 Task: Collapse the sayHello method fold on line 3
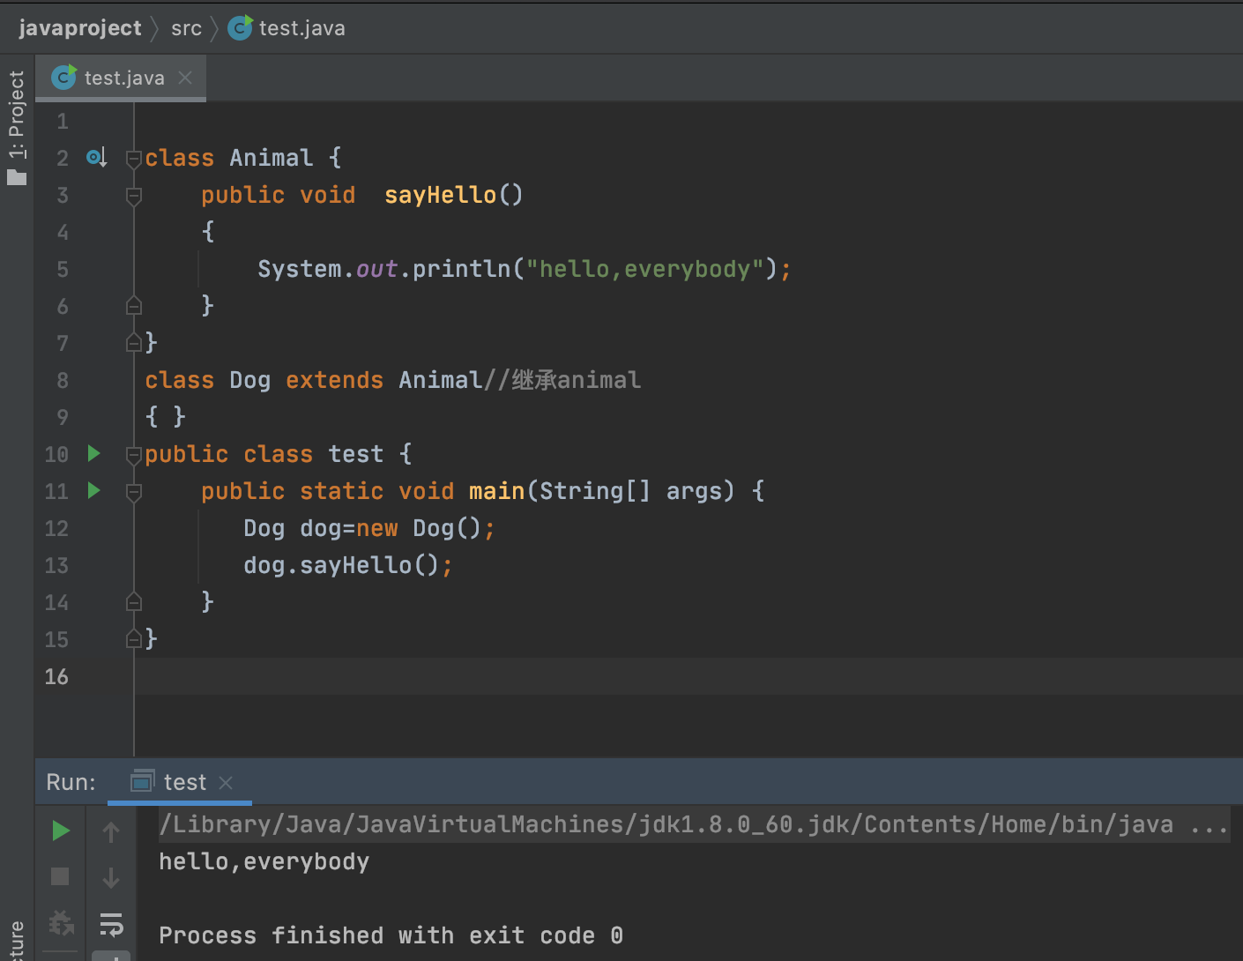tap(134, 196)
